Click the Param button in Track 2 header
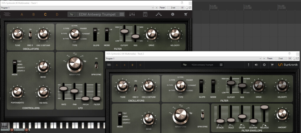This screenshot has height=133, width=301. [x=270, y=58]
